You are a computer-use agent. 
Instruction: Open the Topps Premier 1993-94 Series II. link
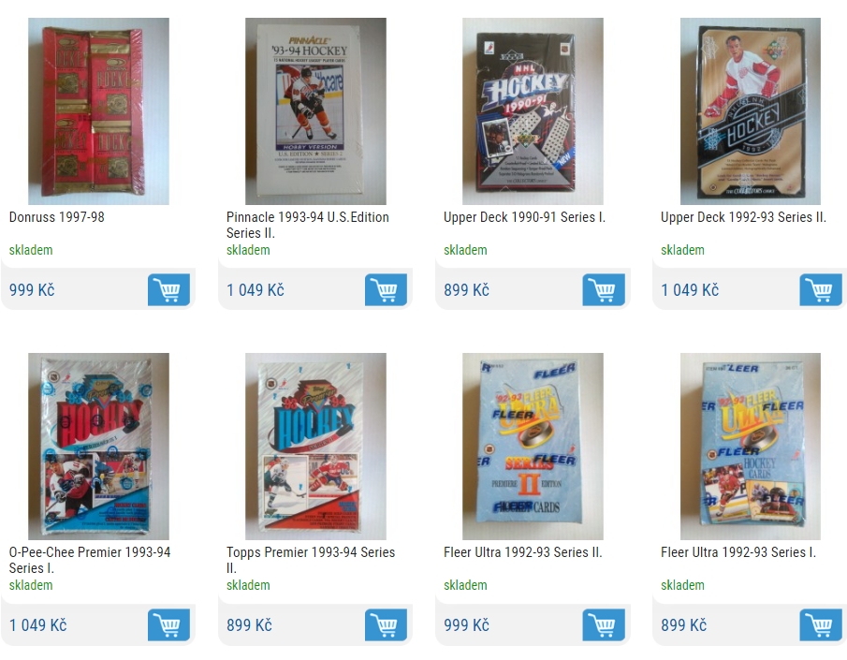coord(311,560)
